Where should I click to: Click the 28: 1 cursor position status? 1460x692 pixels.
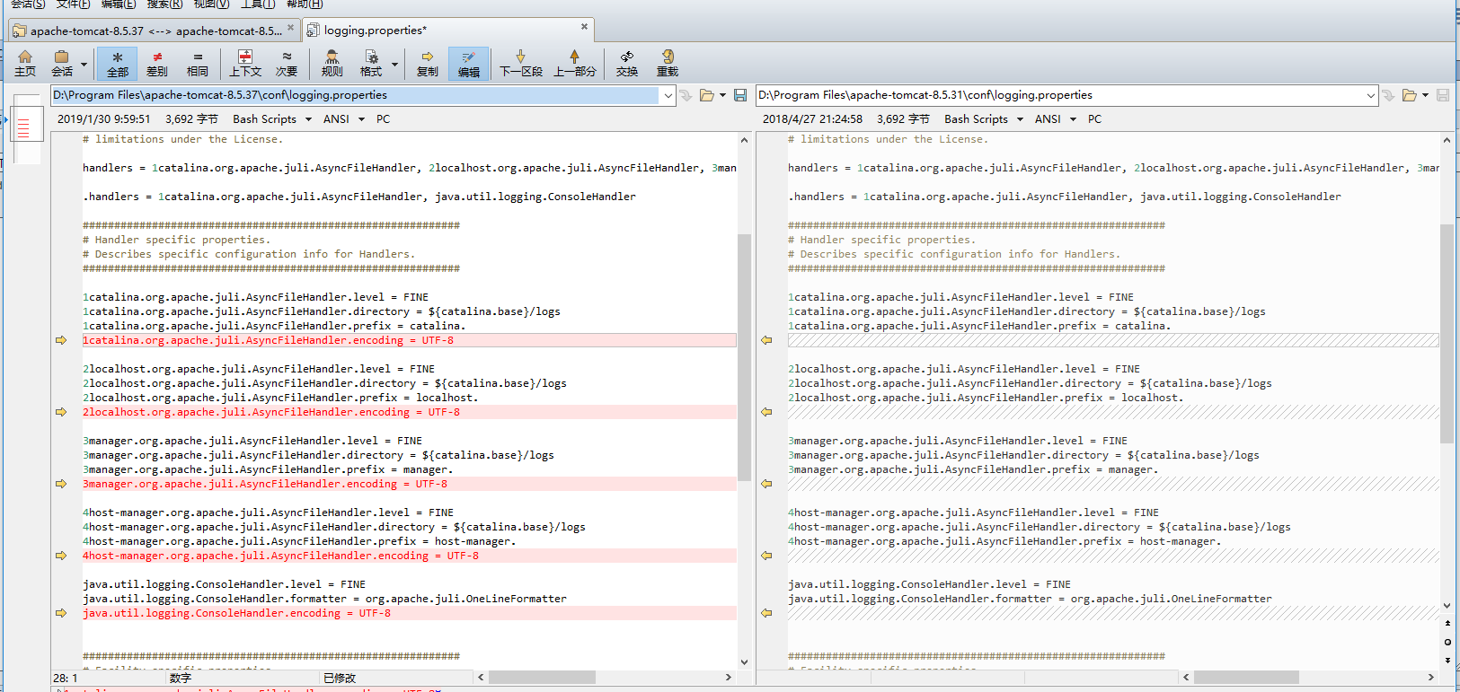66,679
